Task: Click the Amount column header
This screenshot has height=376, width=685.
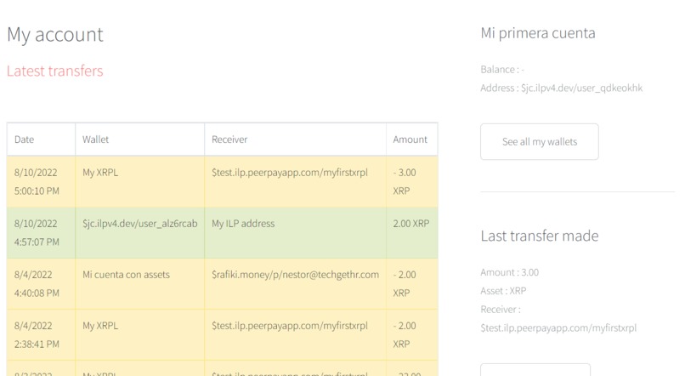Action: 410,140
